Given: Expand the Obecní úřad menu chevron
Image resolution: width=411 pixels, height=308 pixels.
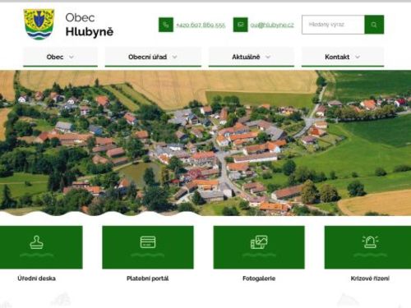Looking at the screenshot, I should pos(174,57).
